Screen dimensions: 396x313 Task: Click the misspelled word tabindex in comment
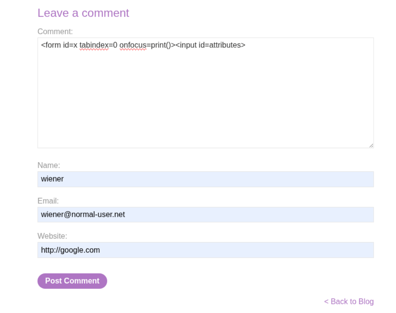[94, 45]
